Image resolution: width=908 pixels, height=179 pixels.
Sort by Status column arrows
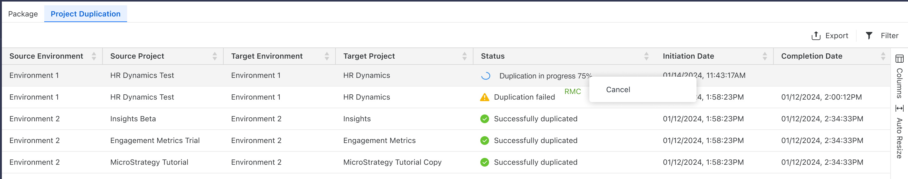[646, 56]
